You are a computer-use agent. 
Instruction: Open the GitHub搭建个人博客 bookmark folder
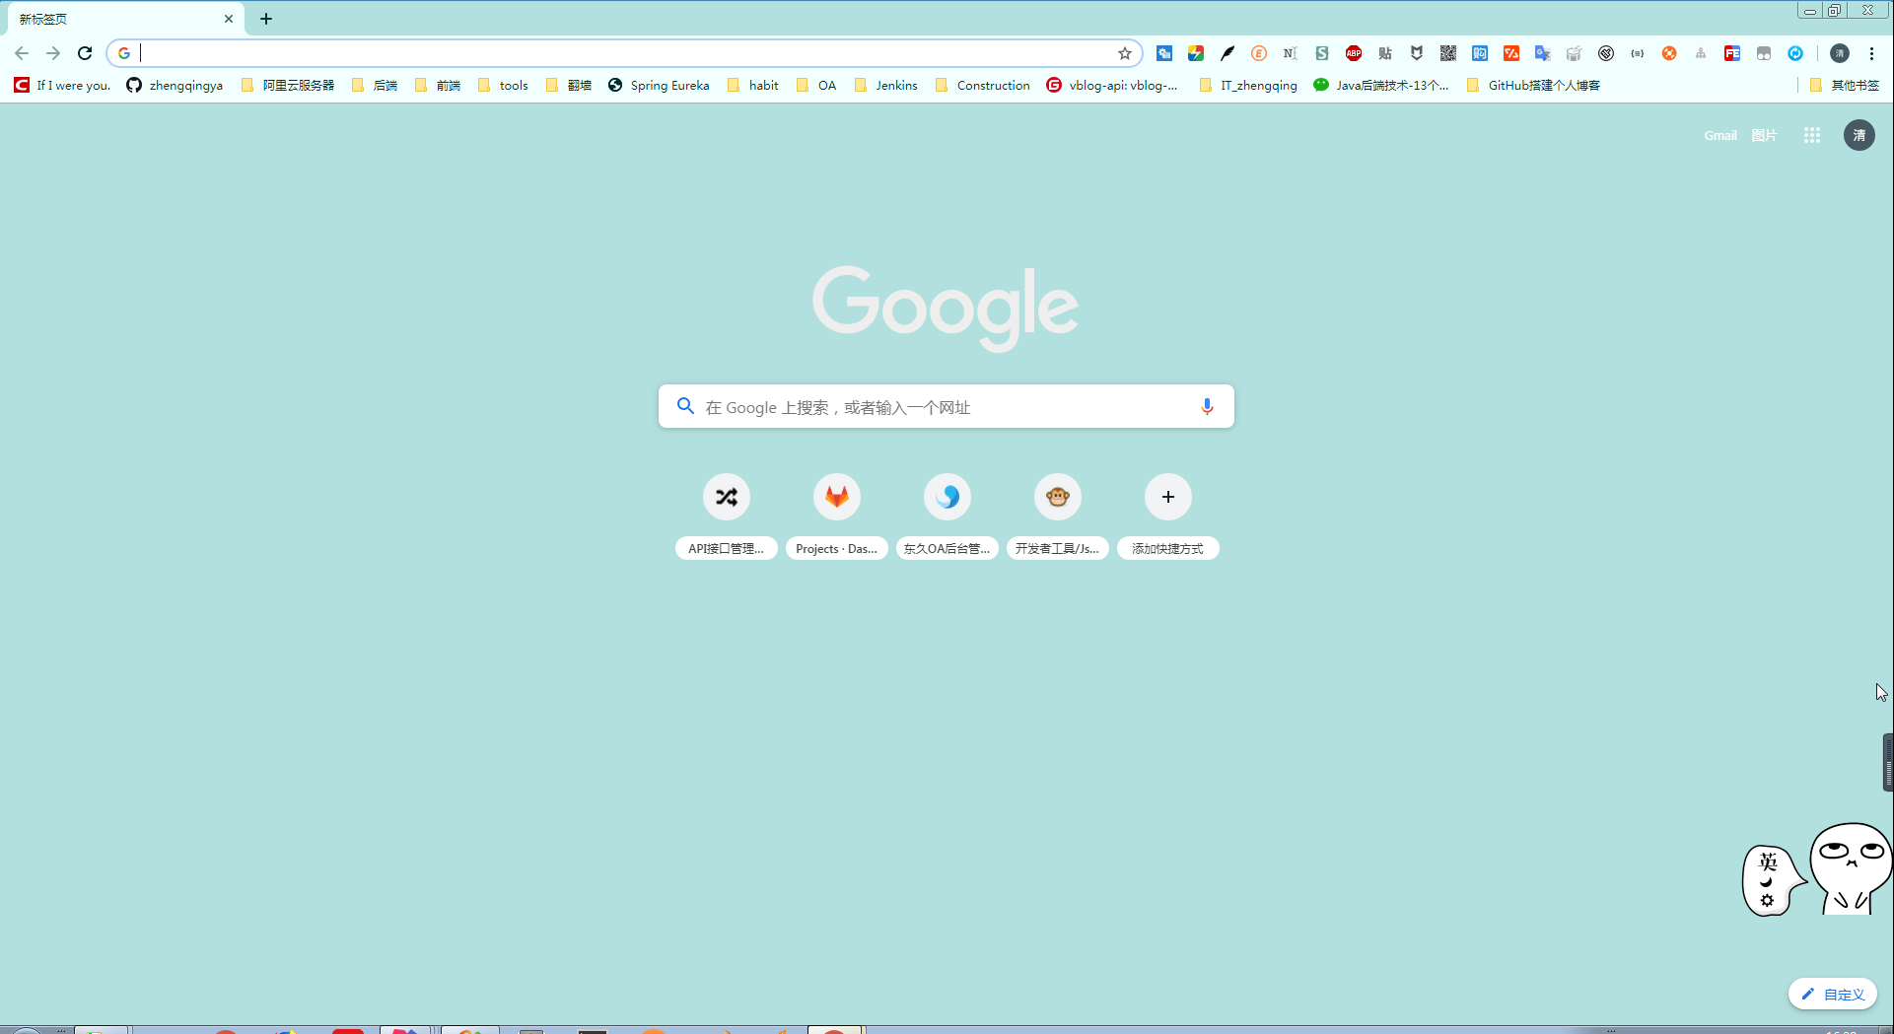[x=1533, y=85]
